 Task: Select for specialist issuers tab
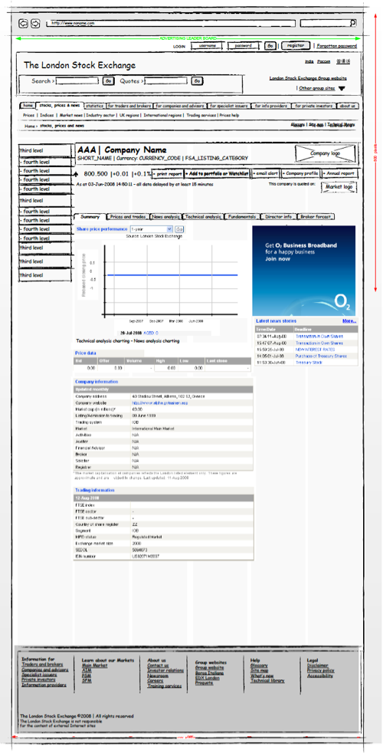coord(228,106)
